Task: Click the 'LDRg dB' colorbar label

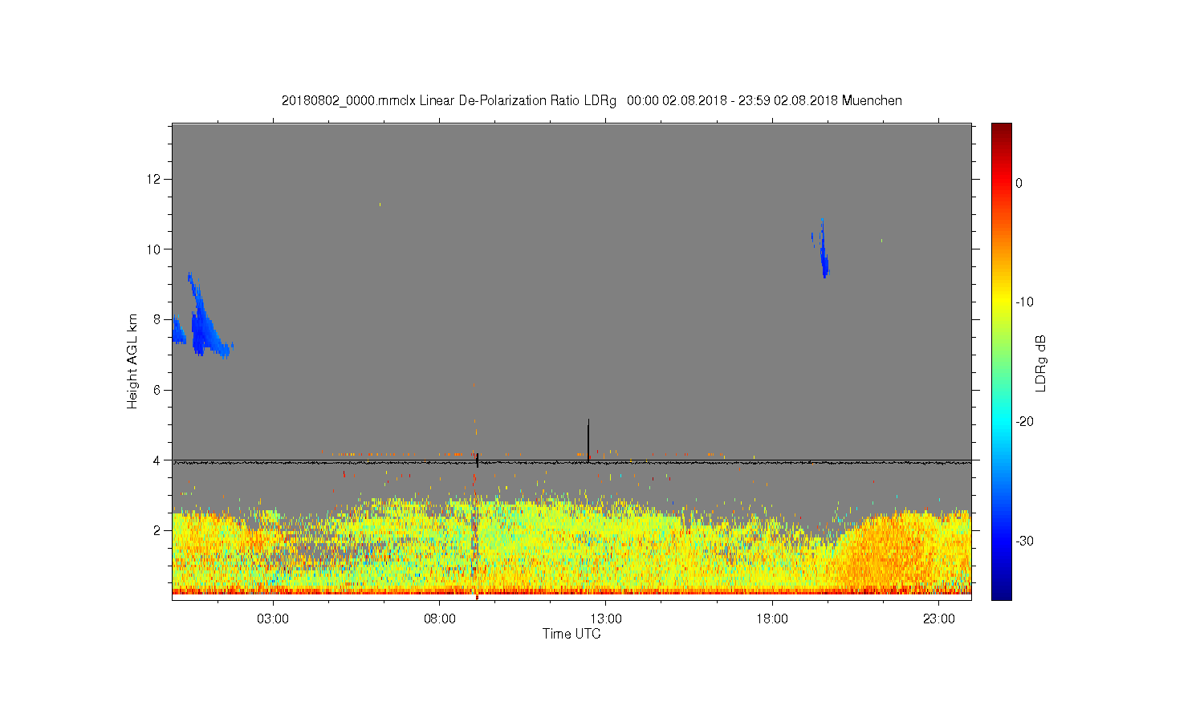Action: pyautogui.click(x=1041, y=363)
